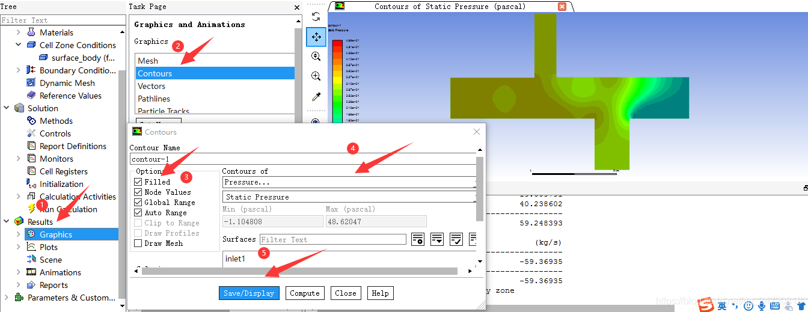Click the Reports icon in tree

[x=31, y=285]
